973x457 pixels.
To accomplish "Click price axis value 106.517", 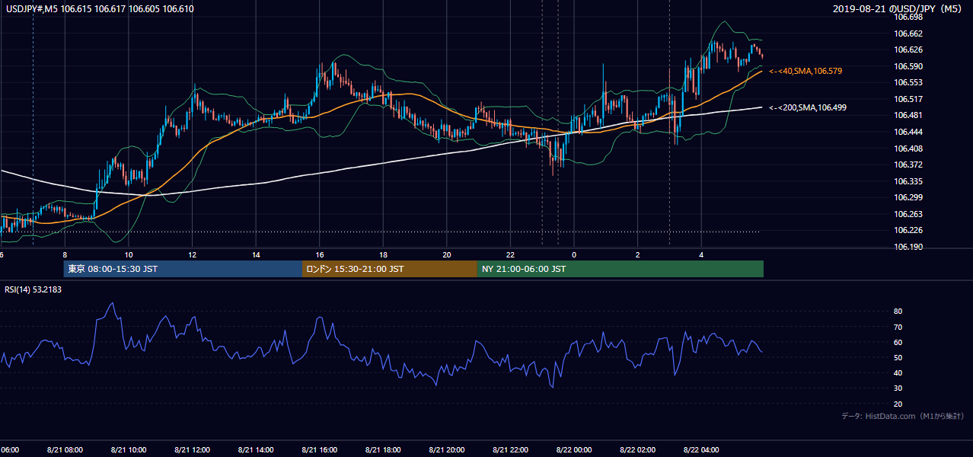I will tap(908, 99).
